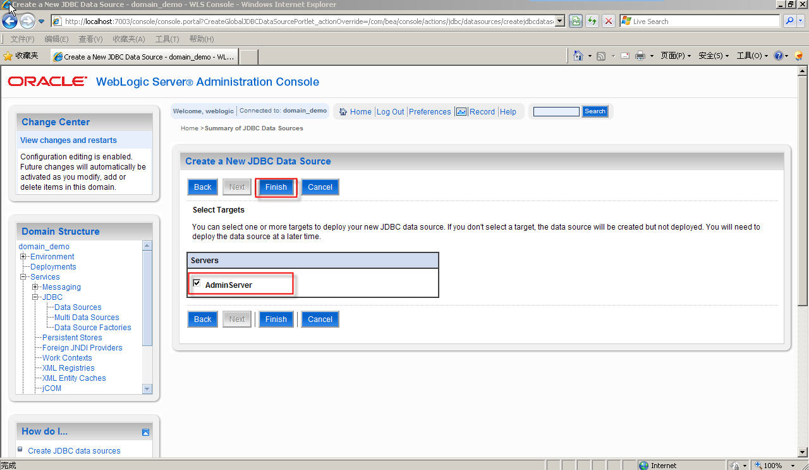Open the domain_demo root node
Viewport: 809px width, 470px height.
(44, 247)
